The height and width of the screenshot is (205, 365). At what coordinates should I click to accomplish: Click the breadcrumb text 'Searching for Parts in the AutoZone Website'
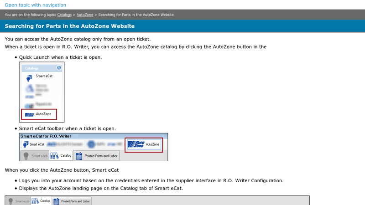[136, 15]
